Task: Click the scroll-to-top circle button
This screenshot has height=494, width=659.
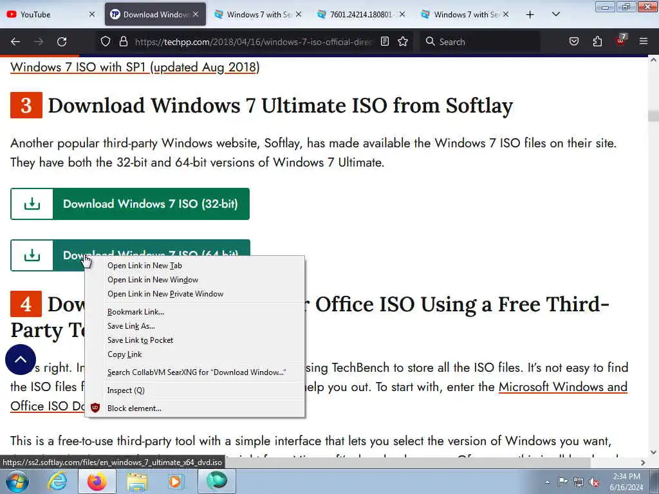Action: [21, 360]
